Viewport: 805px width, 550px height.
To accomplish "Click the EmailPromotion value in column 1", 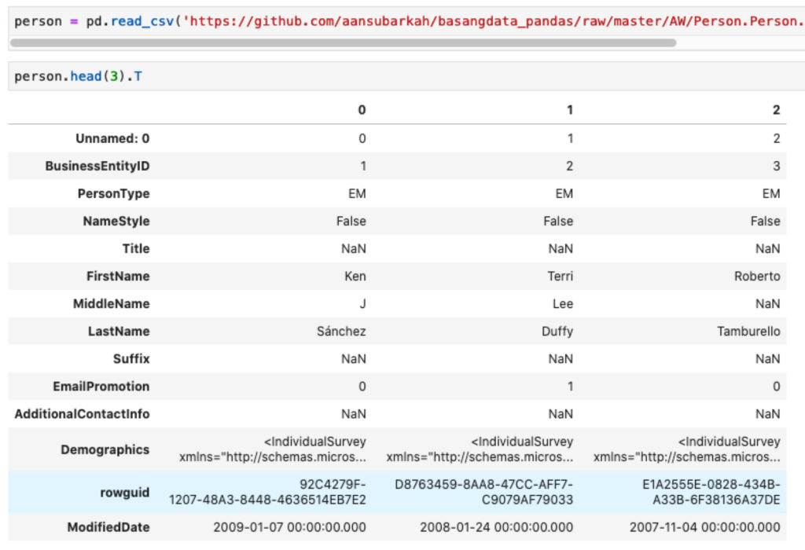I will click(570, 387).
